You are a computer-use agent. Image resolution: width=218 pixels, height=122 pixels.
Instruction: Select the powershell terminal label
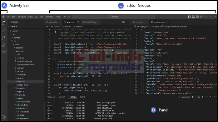pos(184,97)
